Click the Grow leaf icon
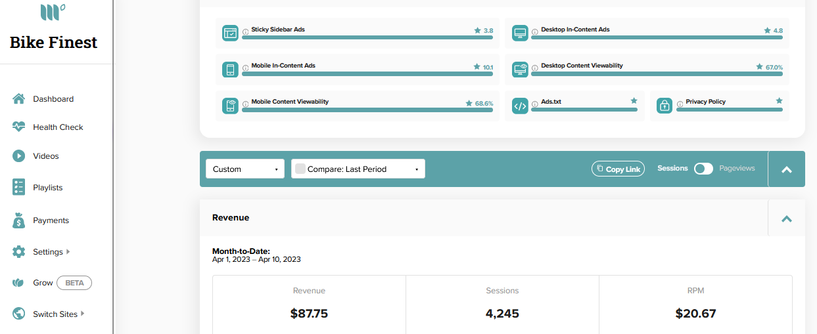The height and width of the screenshot is (334, 817). pos(19,283)
